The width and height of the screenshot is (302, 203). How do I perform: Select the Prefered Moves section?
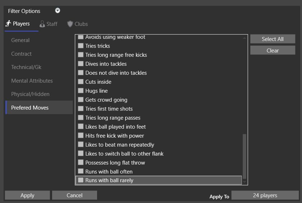(x=39, y=107)
